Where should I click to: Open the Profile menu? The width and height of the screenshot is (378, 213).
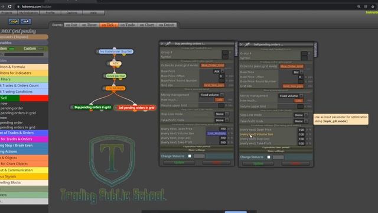click(x=50, y=12)
